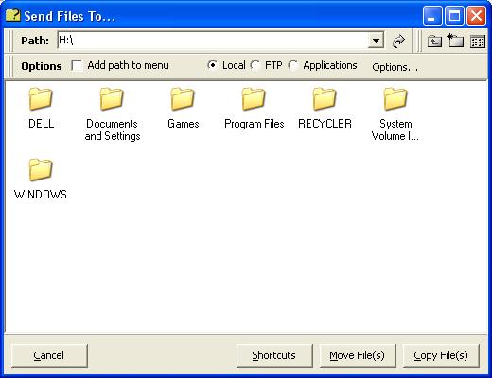Create a new folder icon
The height and width of the screenshot is (378, 492).
[x=455, y=41]
